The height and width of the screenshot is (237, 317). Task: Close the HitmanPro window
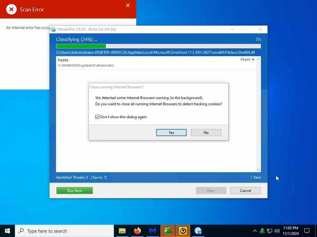tap(260, 29)
